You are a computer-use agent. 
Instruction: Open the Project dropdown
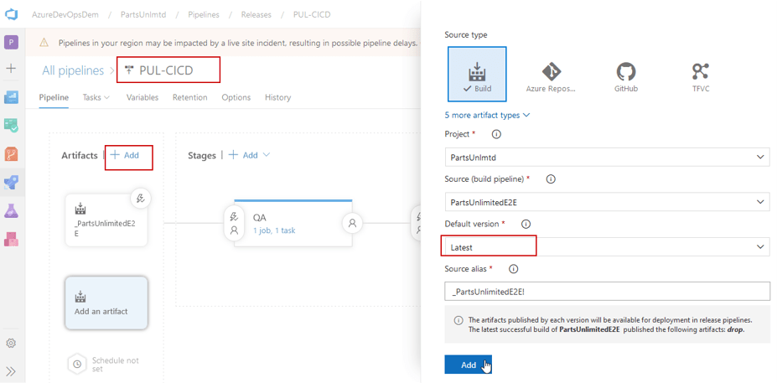click(607, 157)
